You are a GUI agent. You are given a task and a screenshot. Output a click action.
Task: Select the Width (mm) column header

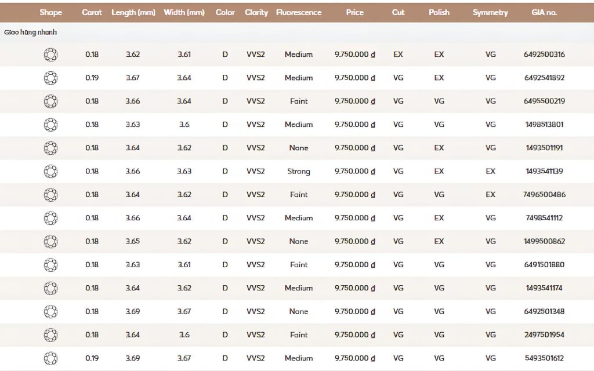pyautogui.click(x=184, y=13)
